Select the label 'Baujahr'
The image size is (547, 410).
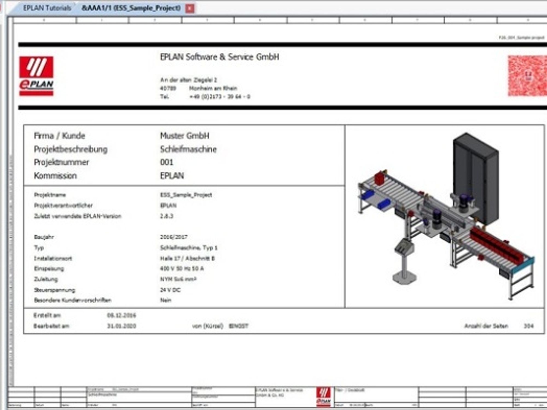pyautogui.click(x=44, y=237)
